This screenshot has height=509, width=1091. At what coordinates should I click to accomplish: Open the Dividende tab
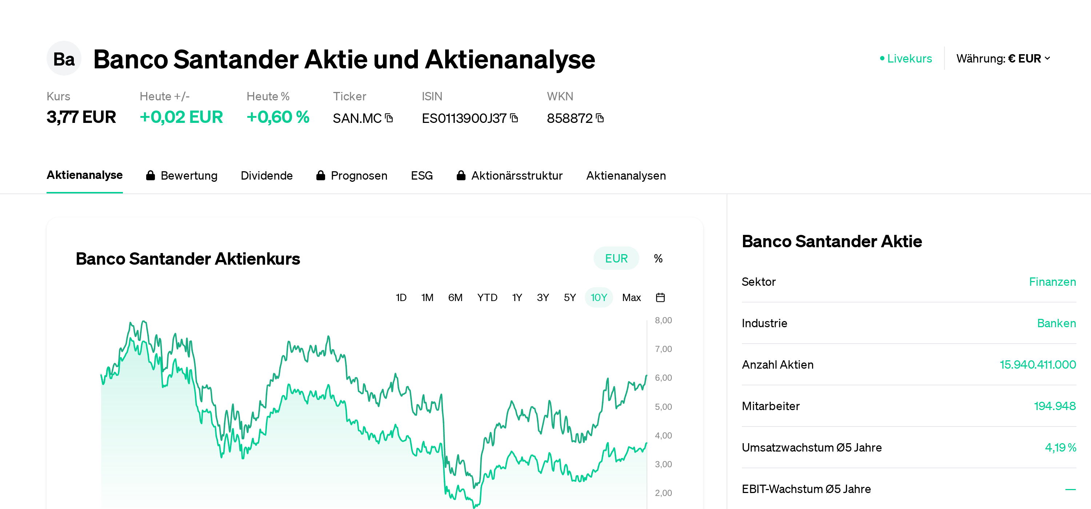tap(267, 176)
